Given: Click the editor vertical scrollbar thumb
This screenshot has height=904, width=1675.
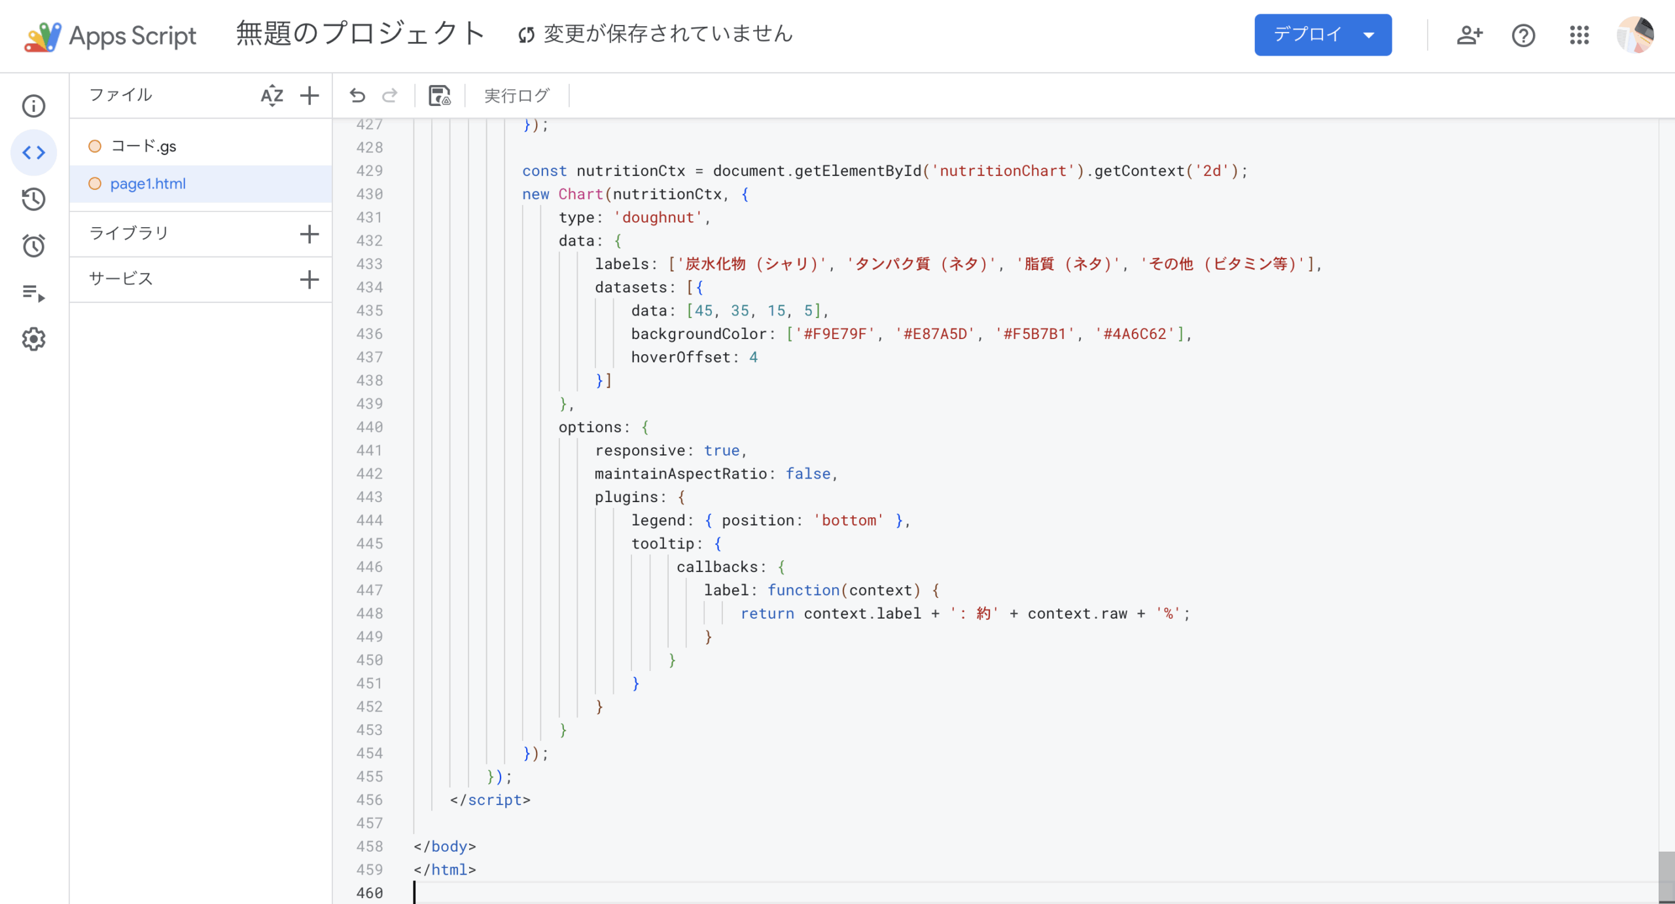Looking at the screenshot, I should pos(1666,877).
